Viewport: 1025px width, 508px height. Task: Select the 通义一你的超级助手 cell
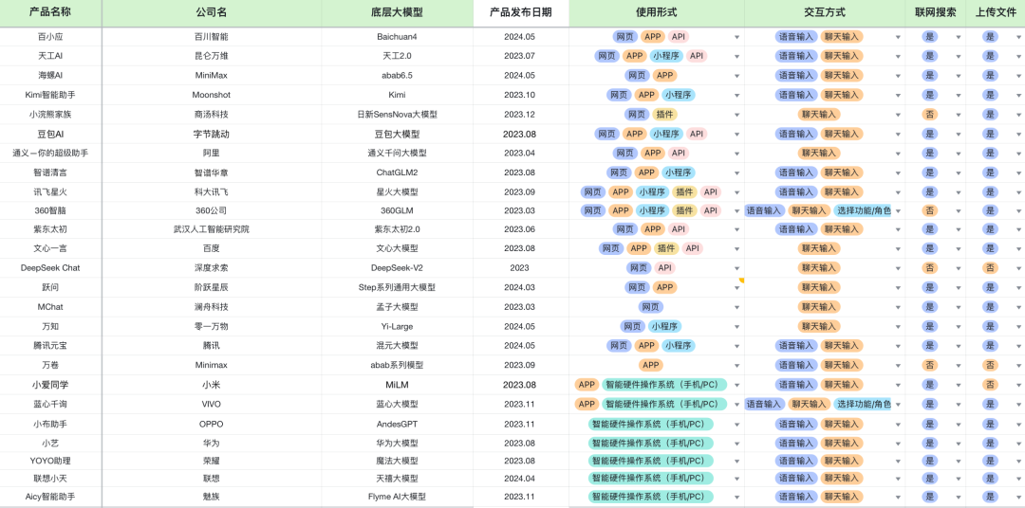click(51, 154)
